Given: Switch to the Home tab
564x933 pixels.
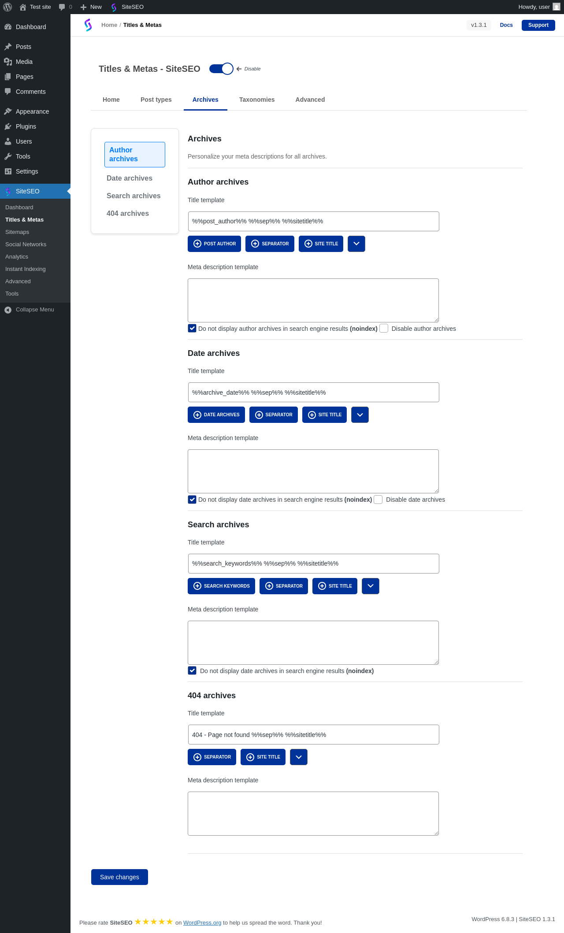Looking at the screenshot, I should (x=111, y=100).
